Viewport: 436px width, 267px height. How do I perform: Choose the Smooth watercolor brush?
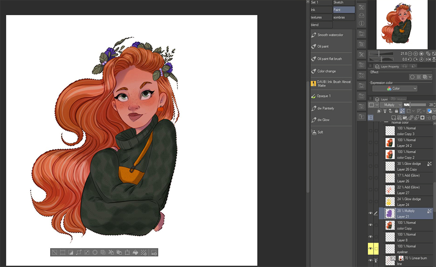click(330, 35)
